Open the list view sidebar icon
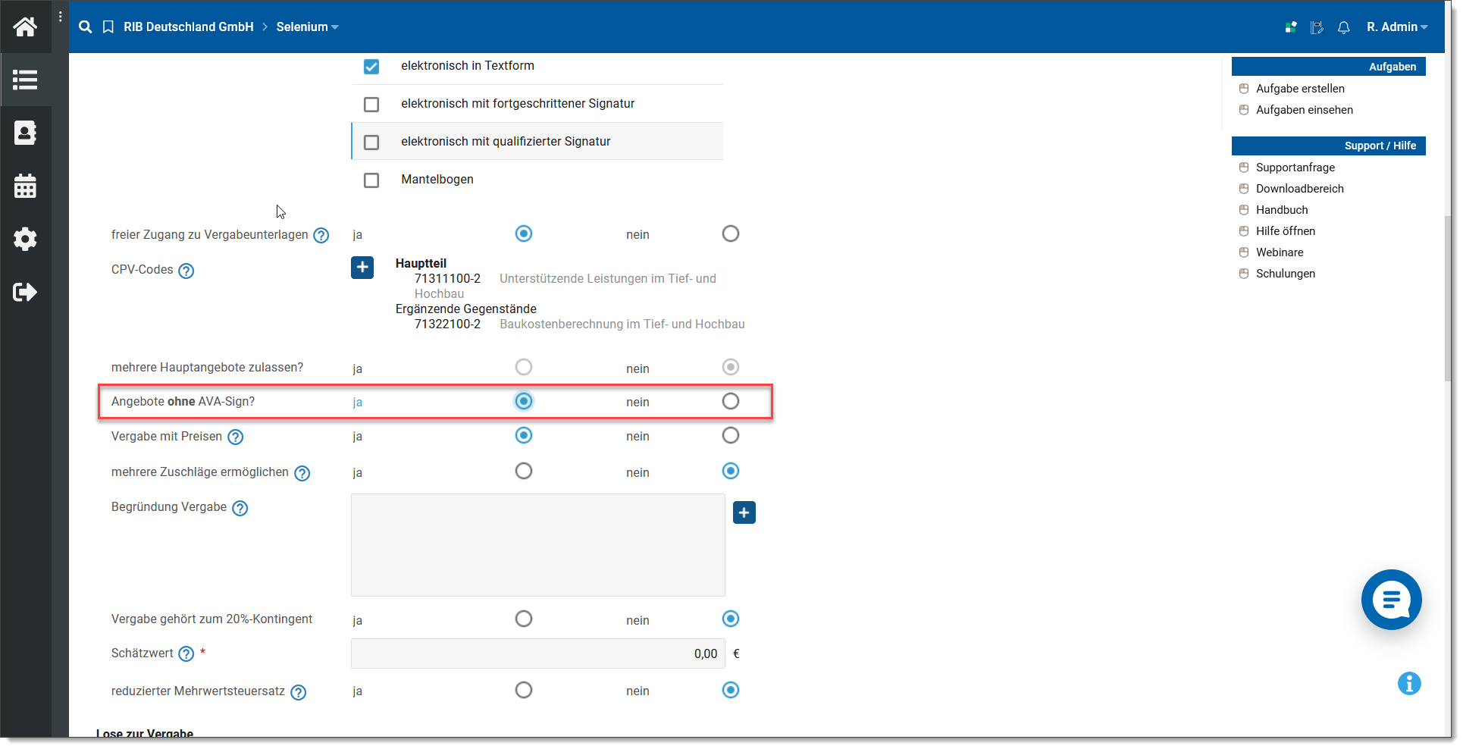Viewport: 1463px width, 749px height. [25, 80]
